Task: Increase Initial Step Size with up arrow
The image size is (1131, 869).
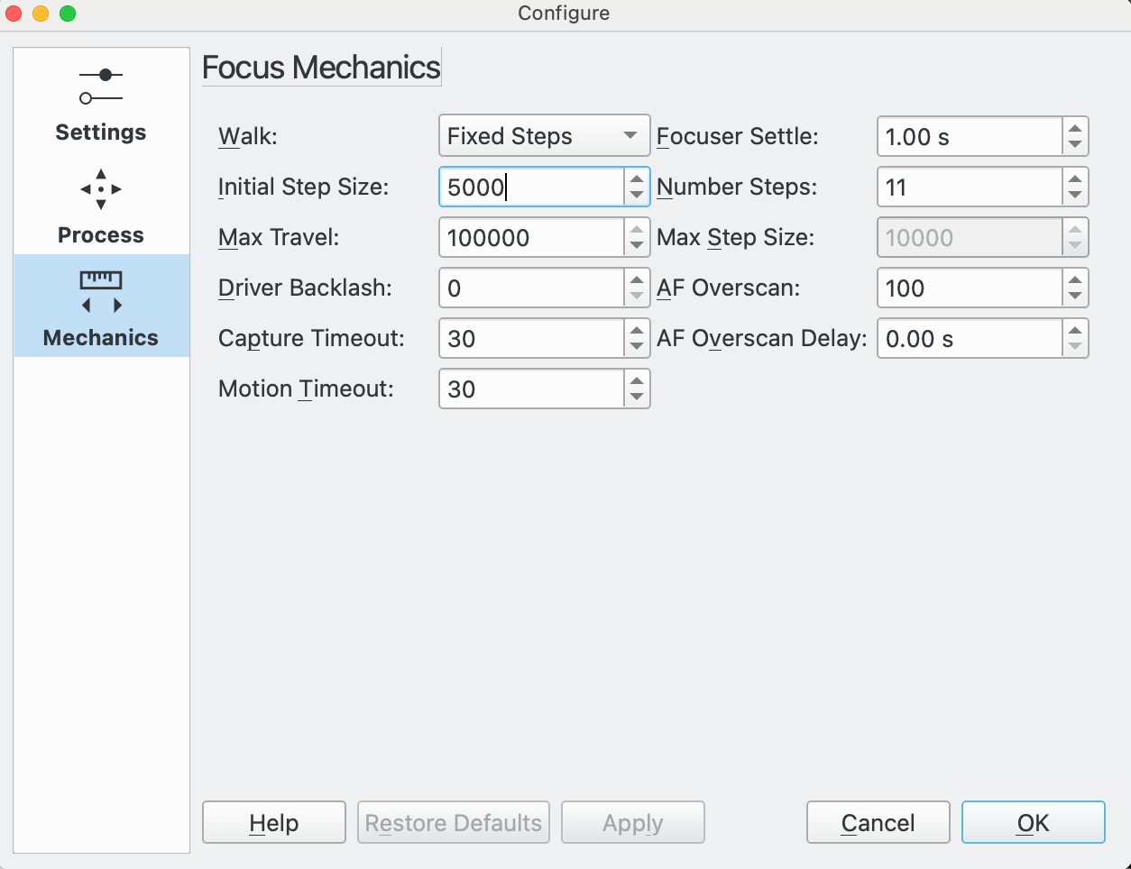Action: coord(637,178)
